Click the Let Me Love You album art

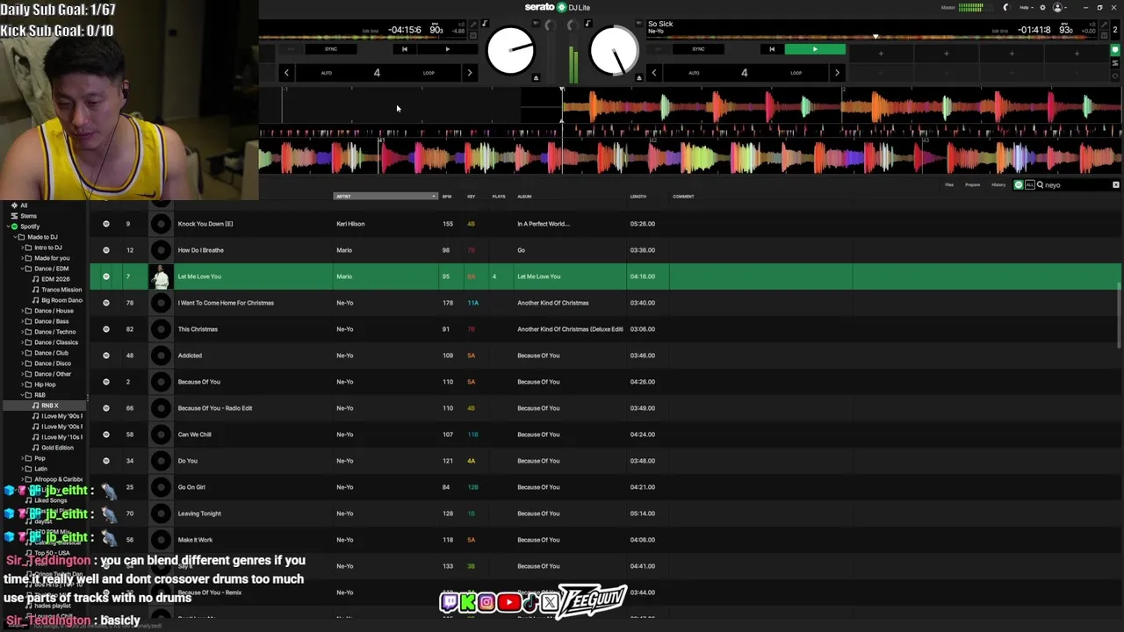pyautogui.click(x=161, y=276)
